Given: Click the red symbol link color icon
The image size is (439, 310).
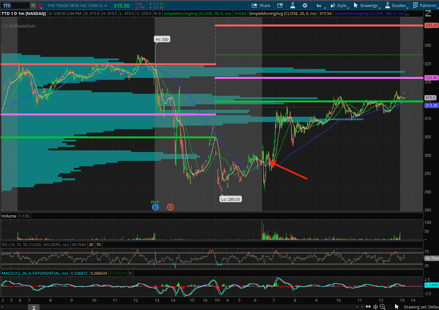Looking at the screenshot, I should (x=40, y=5).
